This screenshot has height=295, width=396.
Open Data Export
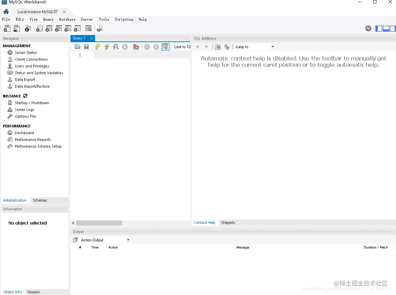point(25,80)
